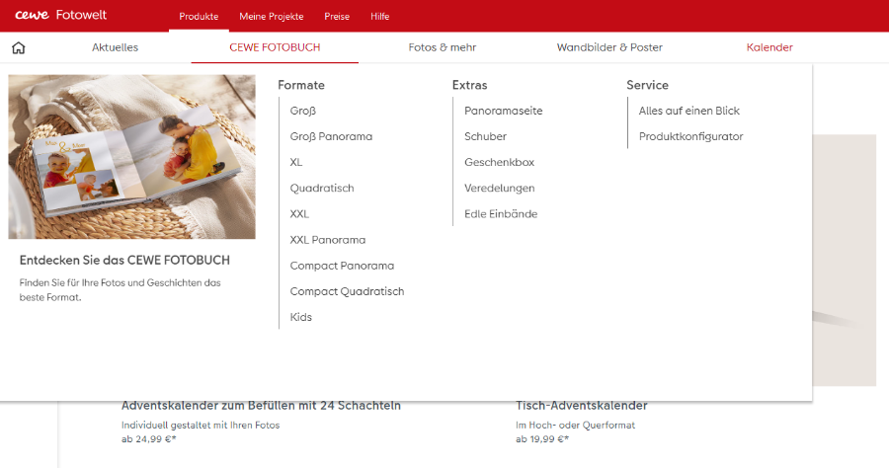The width and height of the screenshot is (889, 468).
Task: Open Alles auf einen Blick
Action: 688,111
